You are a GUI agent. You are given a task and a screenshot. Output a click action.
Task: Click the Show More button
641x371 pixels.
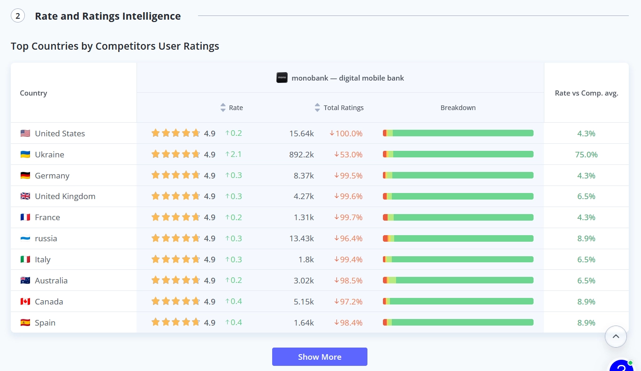[x=320, y=357]
